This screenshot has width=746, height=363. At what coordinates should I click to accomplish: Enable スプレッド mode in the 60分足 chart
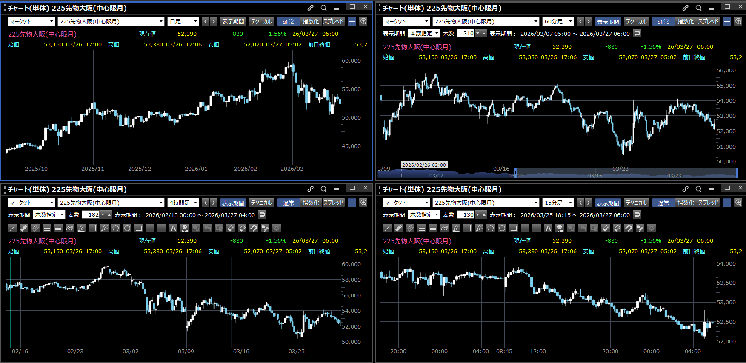pyautogui.click(x=708, y=21)
